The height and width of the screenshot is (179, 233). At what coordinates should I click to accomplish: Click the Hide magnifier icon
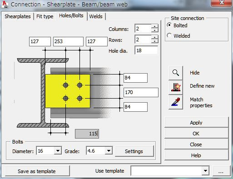point(176,73)
